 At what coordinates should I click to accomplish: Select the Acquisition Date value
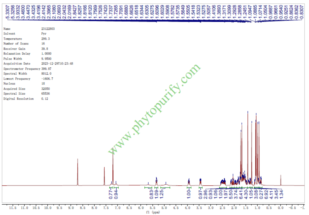pyautogui.click(x=57, y=64)
